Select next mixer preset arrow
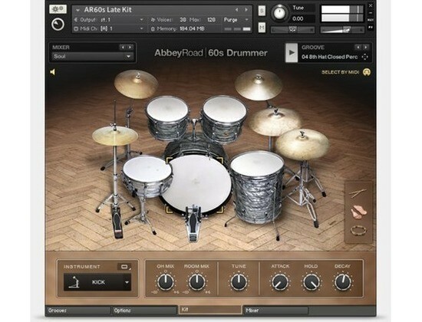The width and height of the screenshot is (422, 322). tap(130, 48)
